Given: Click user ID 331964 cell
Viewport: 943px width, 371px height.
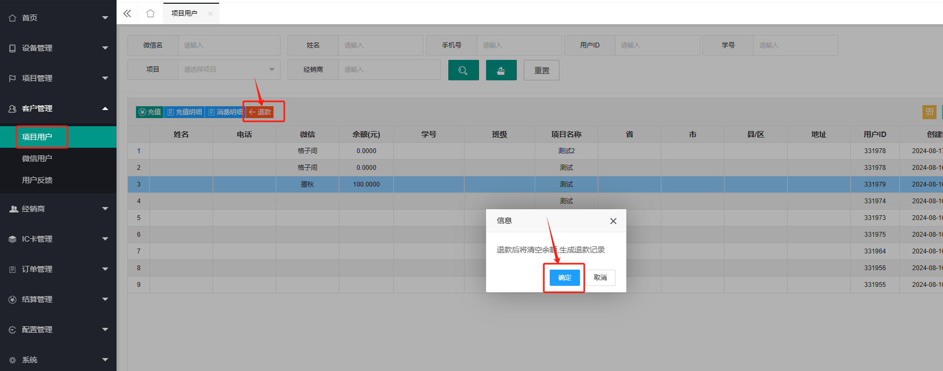Looking at the screenshot, I should [875, 251].
